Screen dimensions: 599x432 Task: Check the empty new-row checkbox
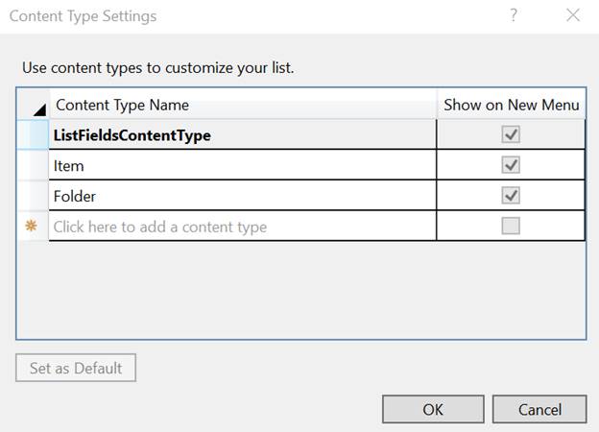pyautogui.click(x=511, y=227)
